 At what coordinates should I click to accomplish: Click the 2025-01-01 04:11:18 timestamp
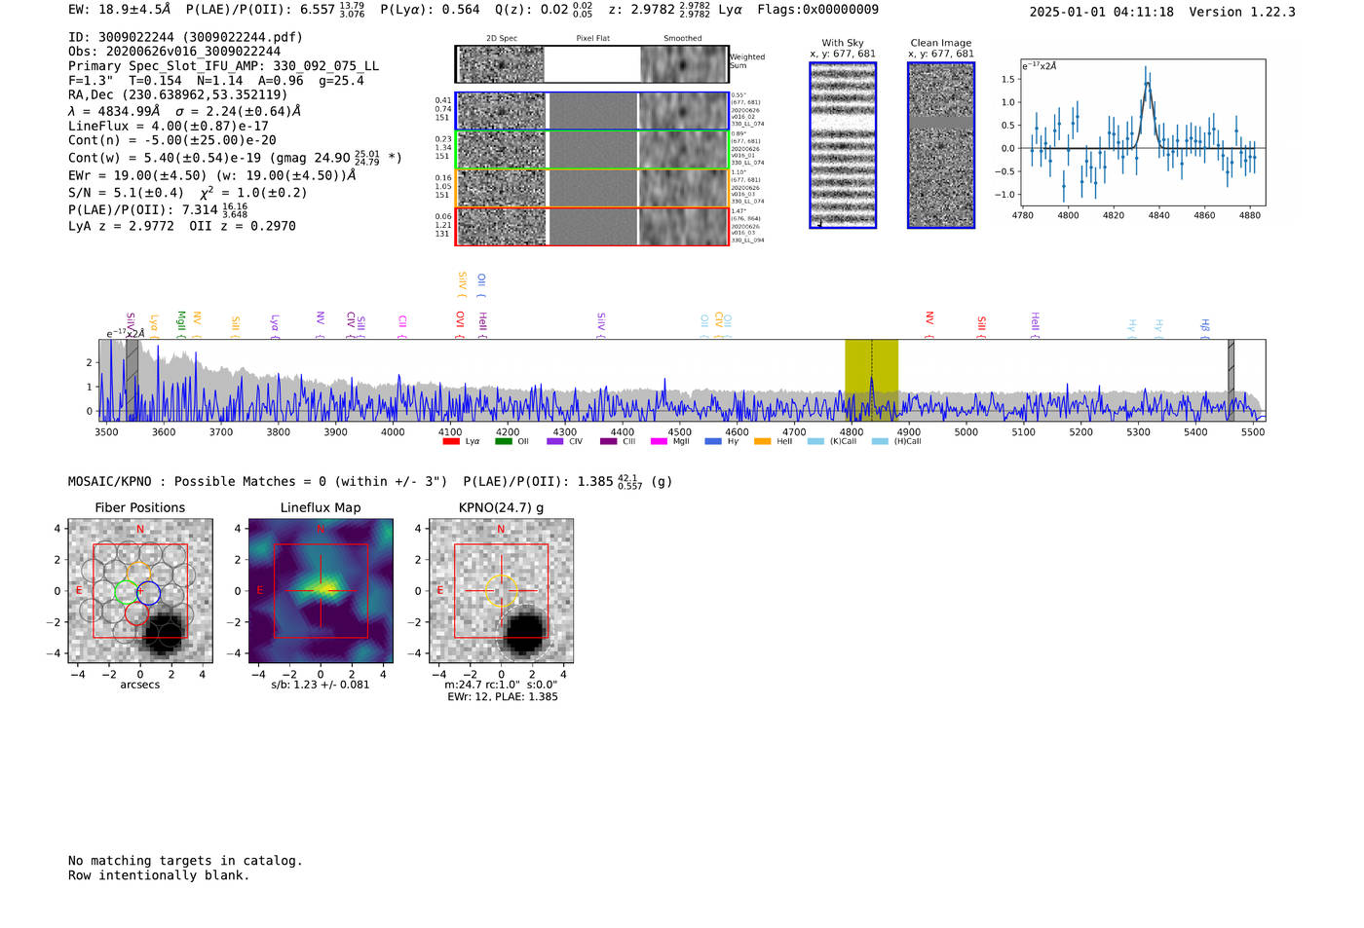click(x=1101, y=12)
